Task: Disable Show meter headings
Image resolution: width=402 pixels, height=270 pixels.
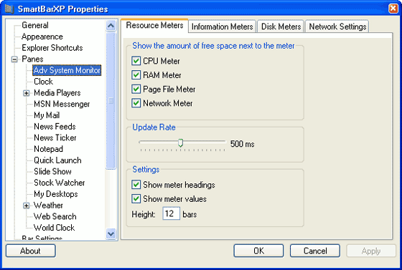Action: (x=136, y=185)
